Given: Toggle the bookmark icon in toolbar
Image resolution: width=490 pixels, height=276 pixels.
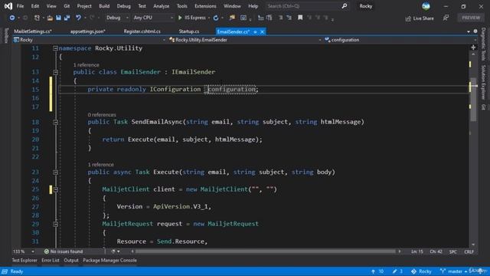Looking at the screenshot, I should coord(300,18).
